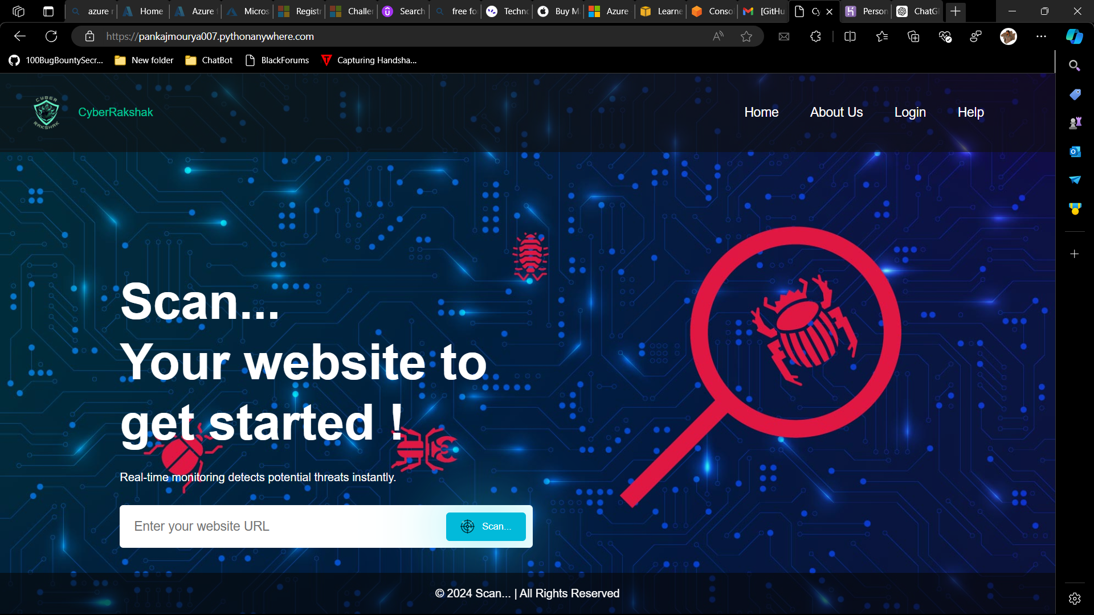The width and height of the screenshot is (1094, 615).
Task: Click the CyberRakshak shield logo
Action: [46, 112]
